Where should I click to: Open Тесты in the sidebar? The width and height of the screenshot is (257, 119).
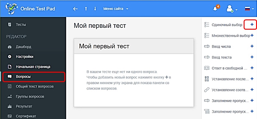(33, 25)
